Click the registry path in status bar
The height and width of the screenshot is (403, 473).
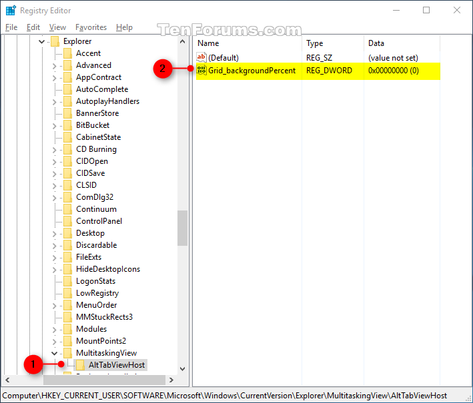[x=225, y=396]
